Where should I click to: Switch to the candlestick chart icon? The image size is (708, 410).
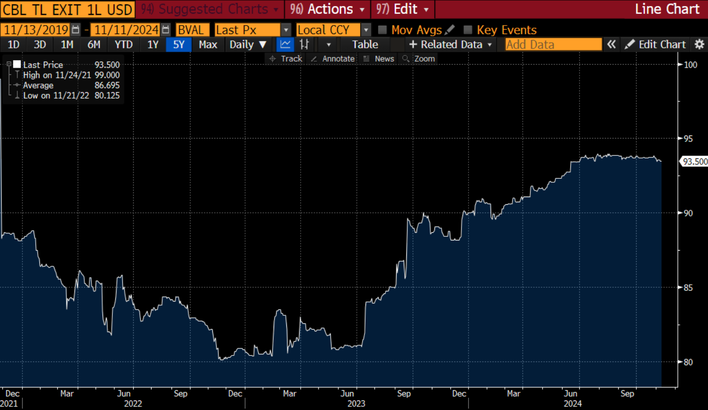[304, 44]
